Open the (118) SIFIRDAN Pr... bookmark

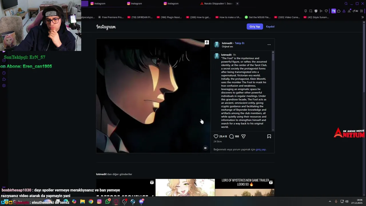pyautogui.click(x=140, y=17)
